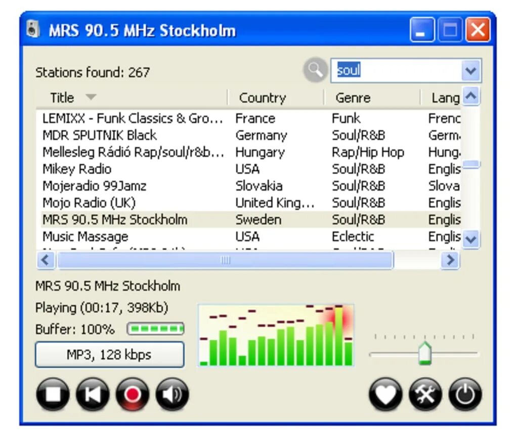
Task: Select the Mojo Radio (UK) station
Action: 126,203
